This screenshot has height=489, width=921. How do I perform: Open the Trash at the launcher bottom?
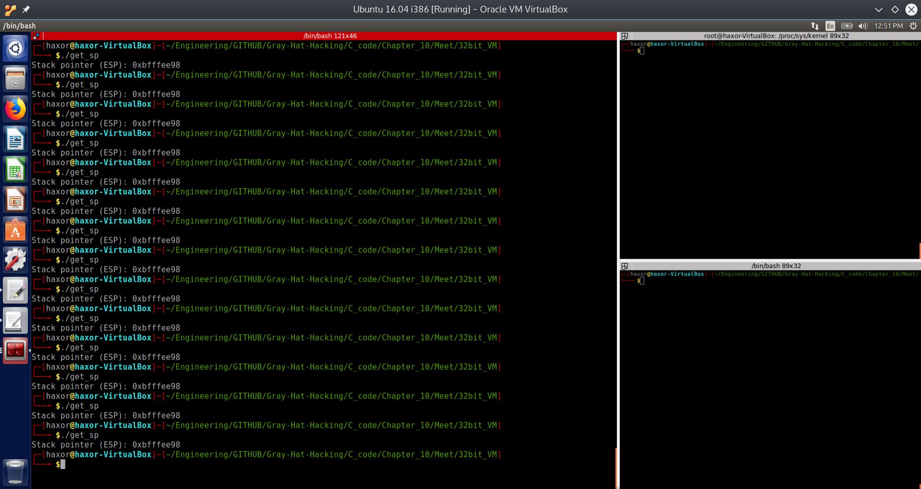pos(15,472)
